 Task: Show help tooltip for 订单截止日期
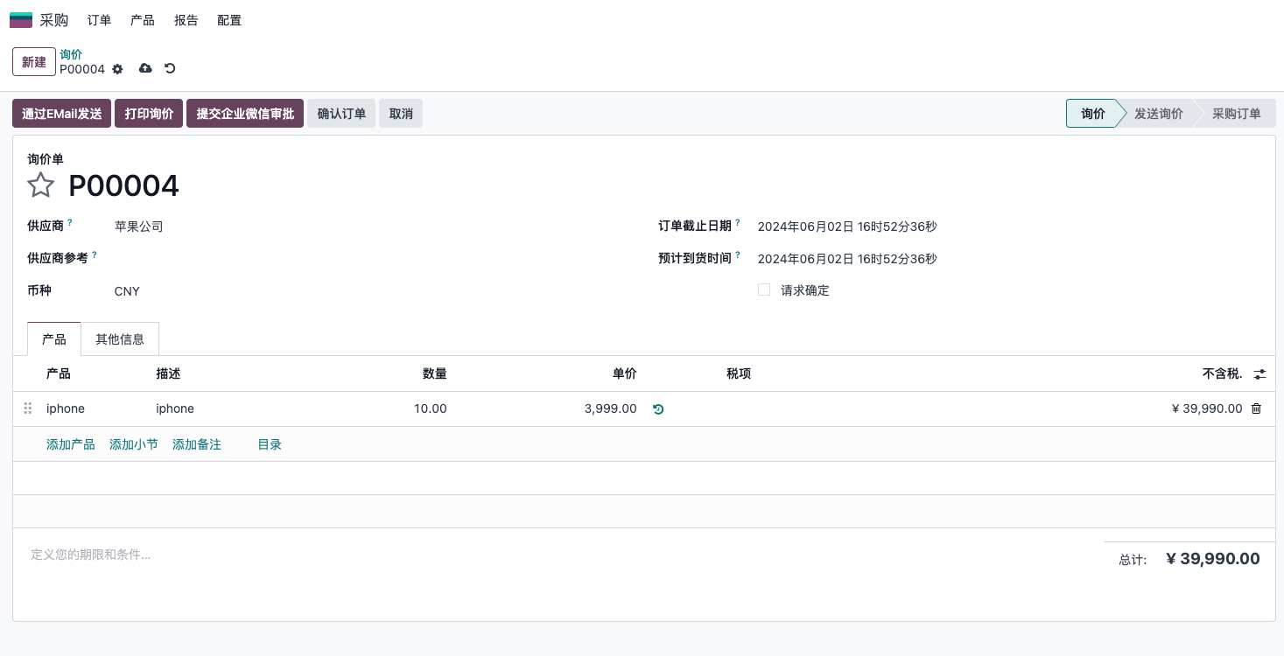[x=738, y=223]
